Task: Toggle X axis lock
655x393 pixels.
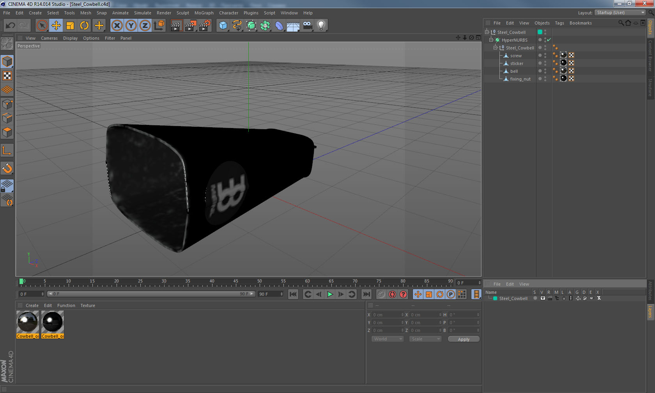Action: (117, 26)
